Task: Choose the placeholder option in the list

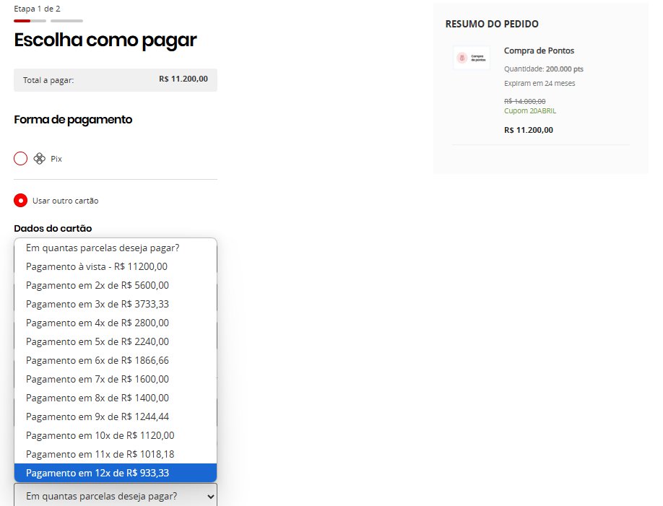Action: point(116,248)
